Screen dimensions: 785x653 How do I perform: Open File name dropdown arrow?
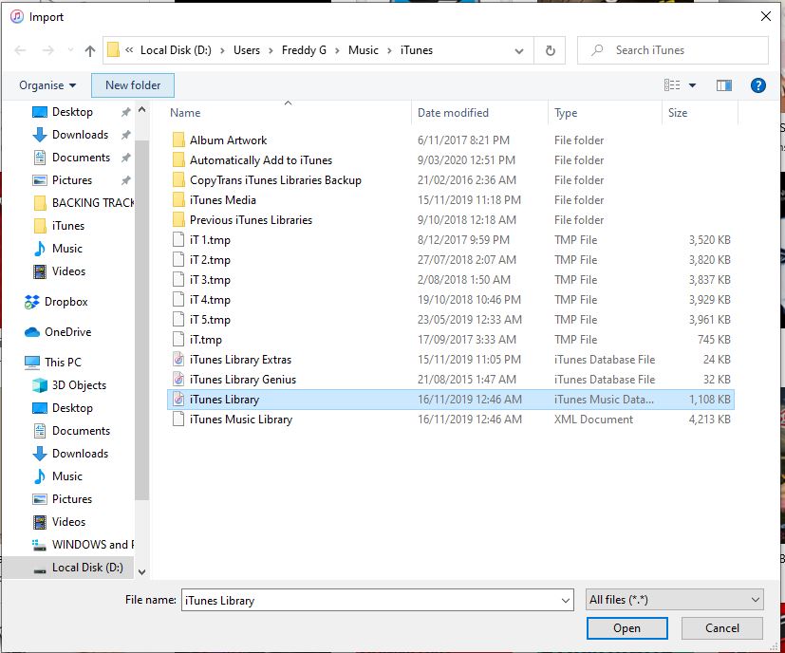pyautogui.click(x=565, y=600)
